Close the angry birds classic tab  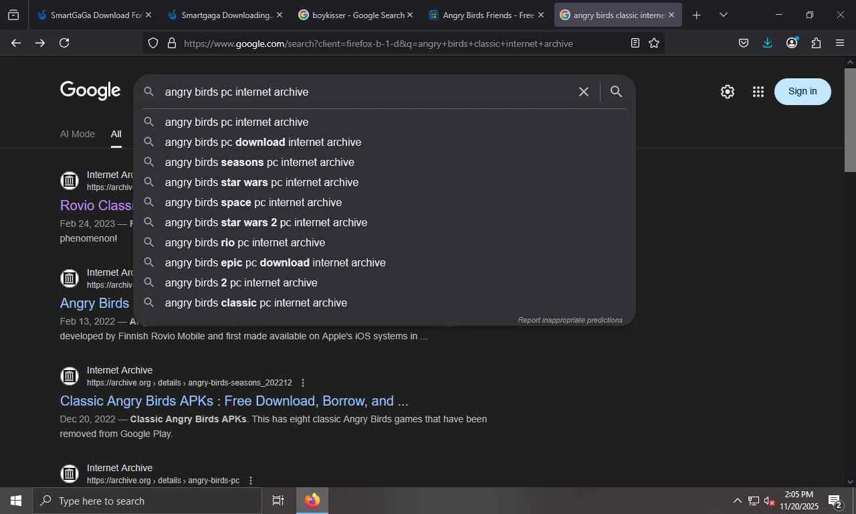pos(671,15)
